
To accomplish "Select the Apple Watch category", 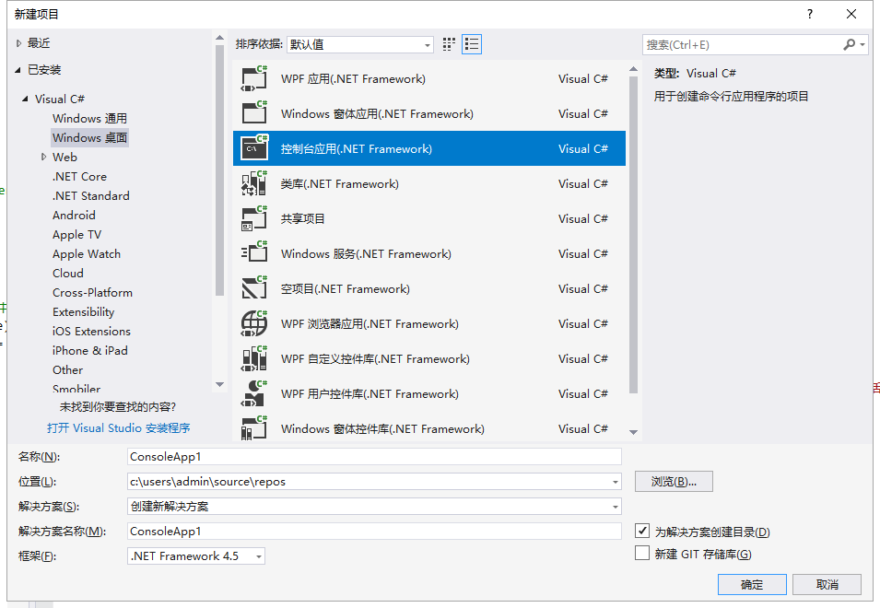I will (x=87, y=254).
